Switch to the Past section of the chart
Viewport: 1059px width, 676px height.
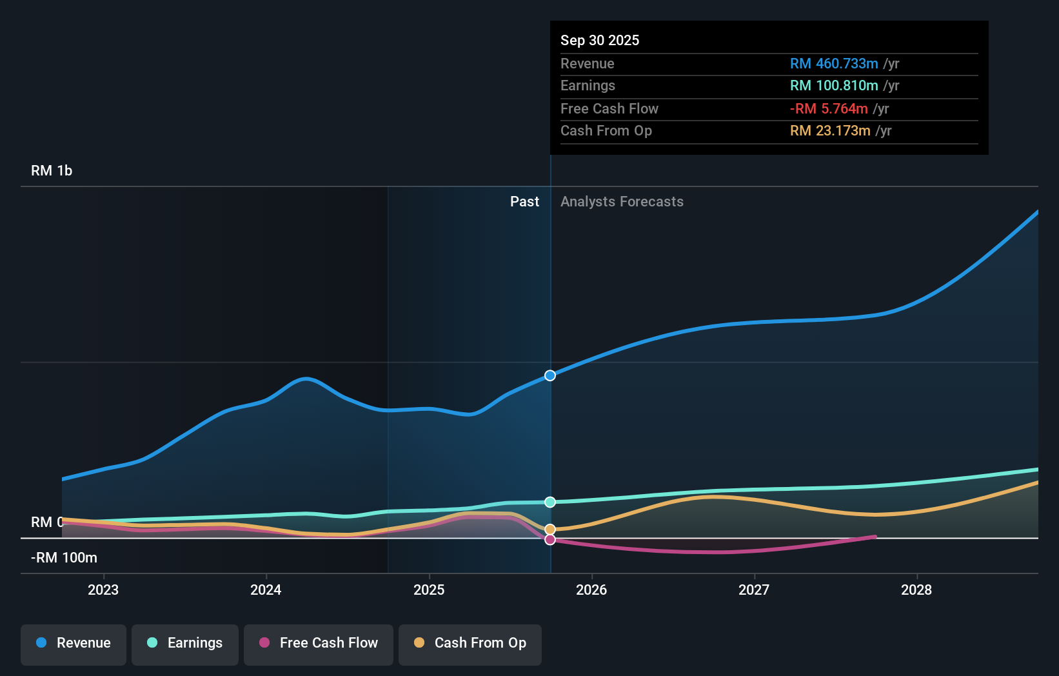coord(524,201)
